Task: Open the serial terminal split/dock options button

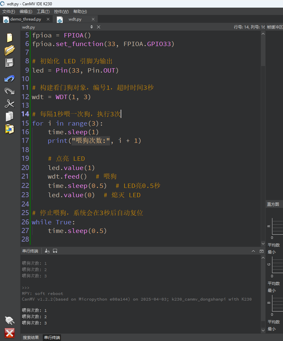Action: 262,251
